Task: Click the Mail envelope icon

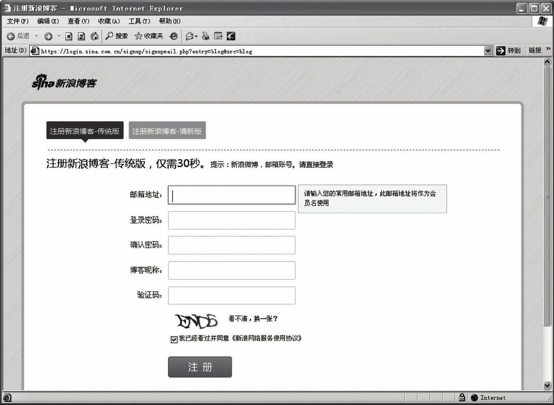Action: pyautogui.click(x=189, y=36)
